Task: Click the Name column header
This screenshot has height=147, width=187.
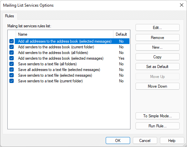Action: click(x=65, y=34)
